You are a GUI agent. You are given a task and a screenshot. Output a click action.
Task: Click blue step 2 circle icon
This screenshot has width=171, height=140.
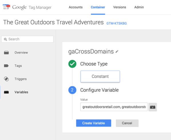pyautogui.click(x=72, y=90)
